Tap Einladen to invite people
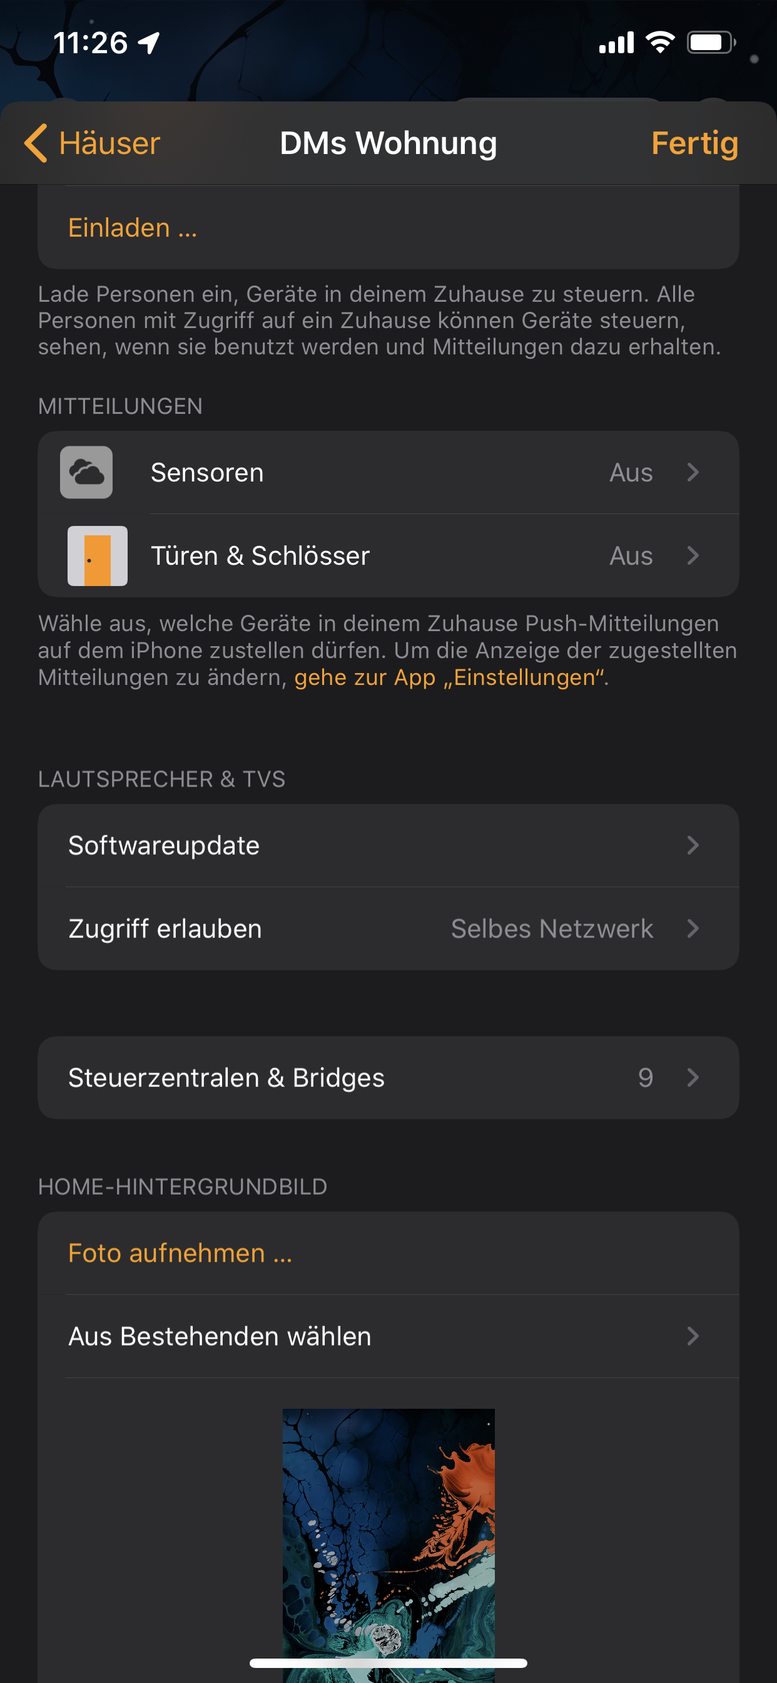Image resolution: width=777 pixels, height=1683 pixels. coord(133,228)
